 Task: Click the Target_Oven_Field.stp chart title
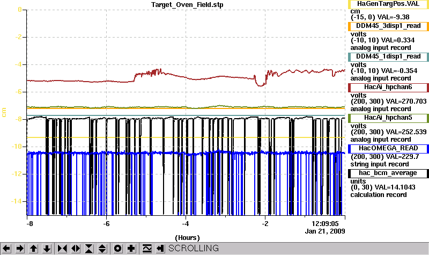187,5
